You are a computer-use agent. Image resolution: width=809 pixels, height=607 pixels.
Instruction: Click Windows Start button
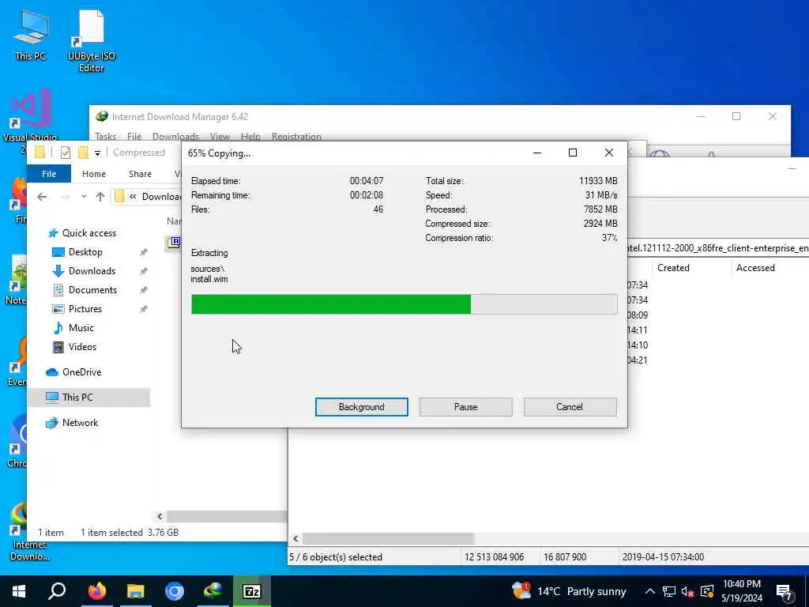click(x=19, y=591)
